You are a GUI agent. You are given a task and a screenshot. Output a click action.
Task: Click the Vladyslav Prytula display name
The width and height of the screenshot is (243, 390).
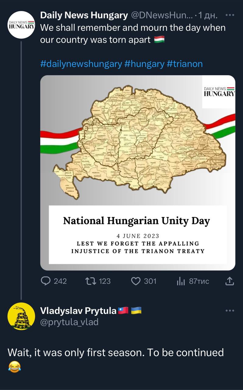point(78,311)
